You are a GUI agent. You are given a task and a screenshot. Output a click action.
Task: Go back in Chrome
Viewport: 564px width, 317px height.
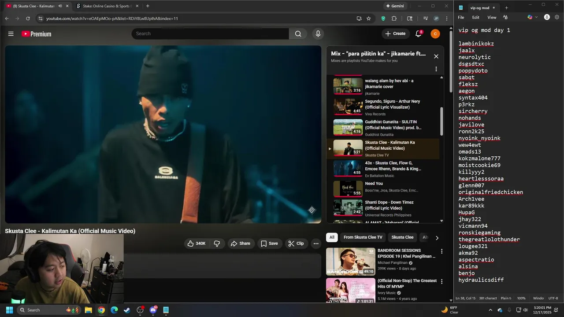(x=7, y=18)
